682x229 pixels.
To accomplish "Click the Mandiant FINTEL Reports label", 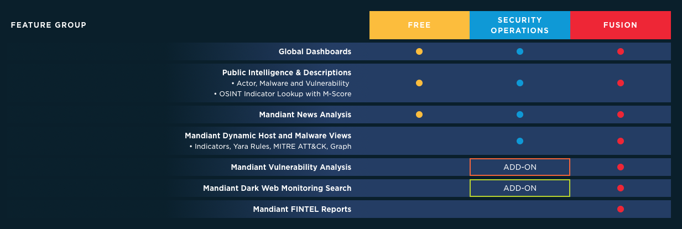I will tap(302, 209).
